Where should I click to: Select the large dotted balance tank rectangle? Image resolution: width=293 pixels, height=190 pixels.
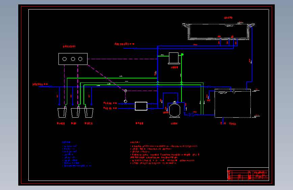point(233,103)
